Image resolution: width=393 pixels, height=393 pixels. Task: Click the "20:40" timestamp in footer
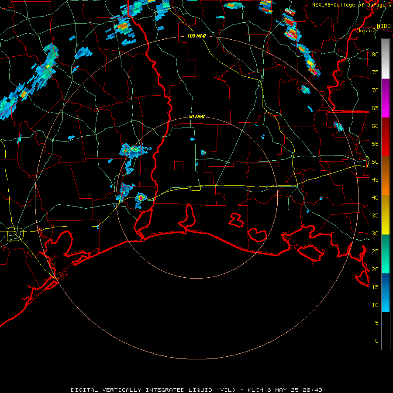[312, 390]
